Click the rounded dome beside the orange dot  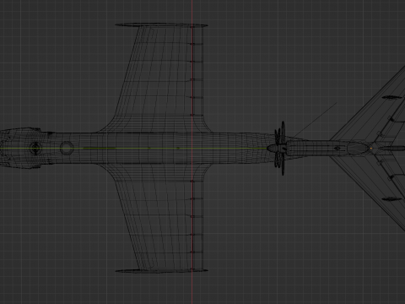tap(358, 148)
